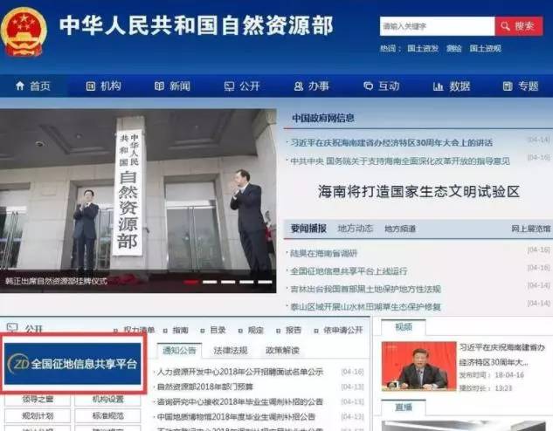Select the last carousel indicator dash

coord(266,282)
